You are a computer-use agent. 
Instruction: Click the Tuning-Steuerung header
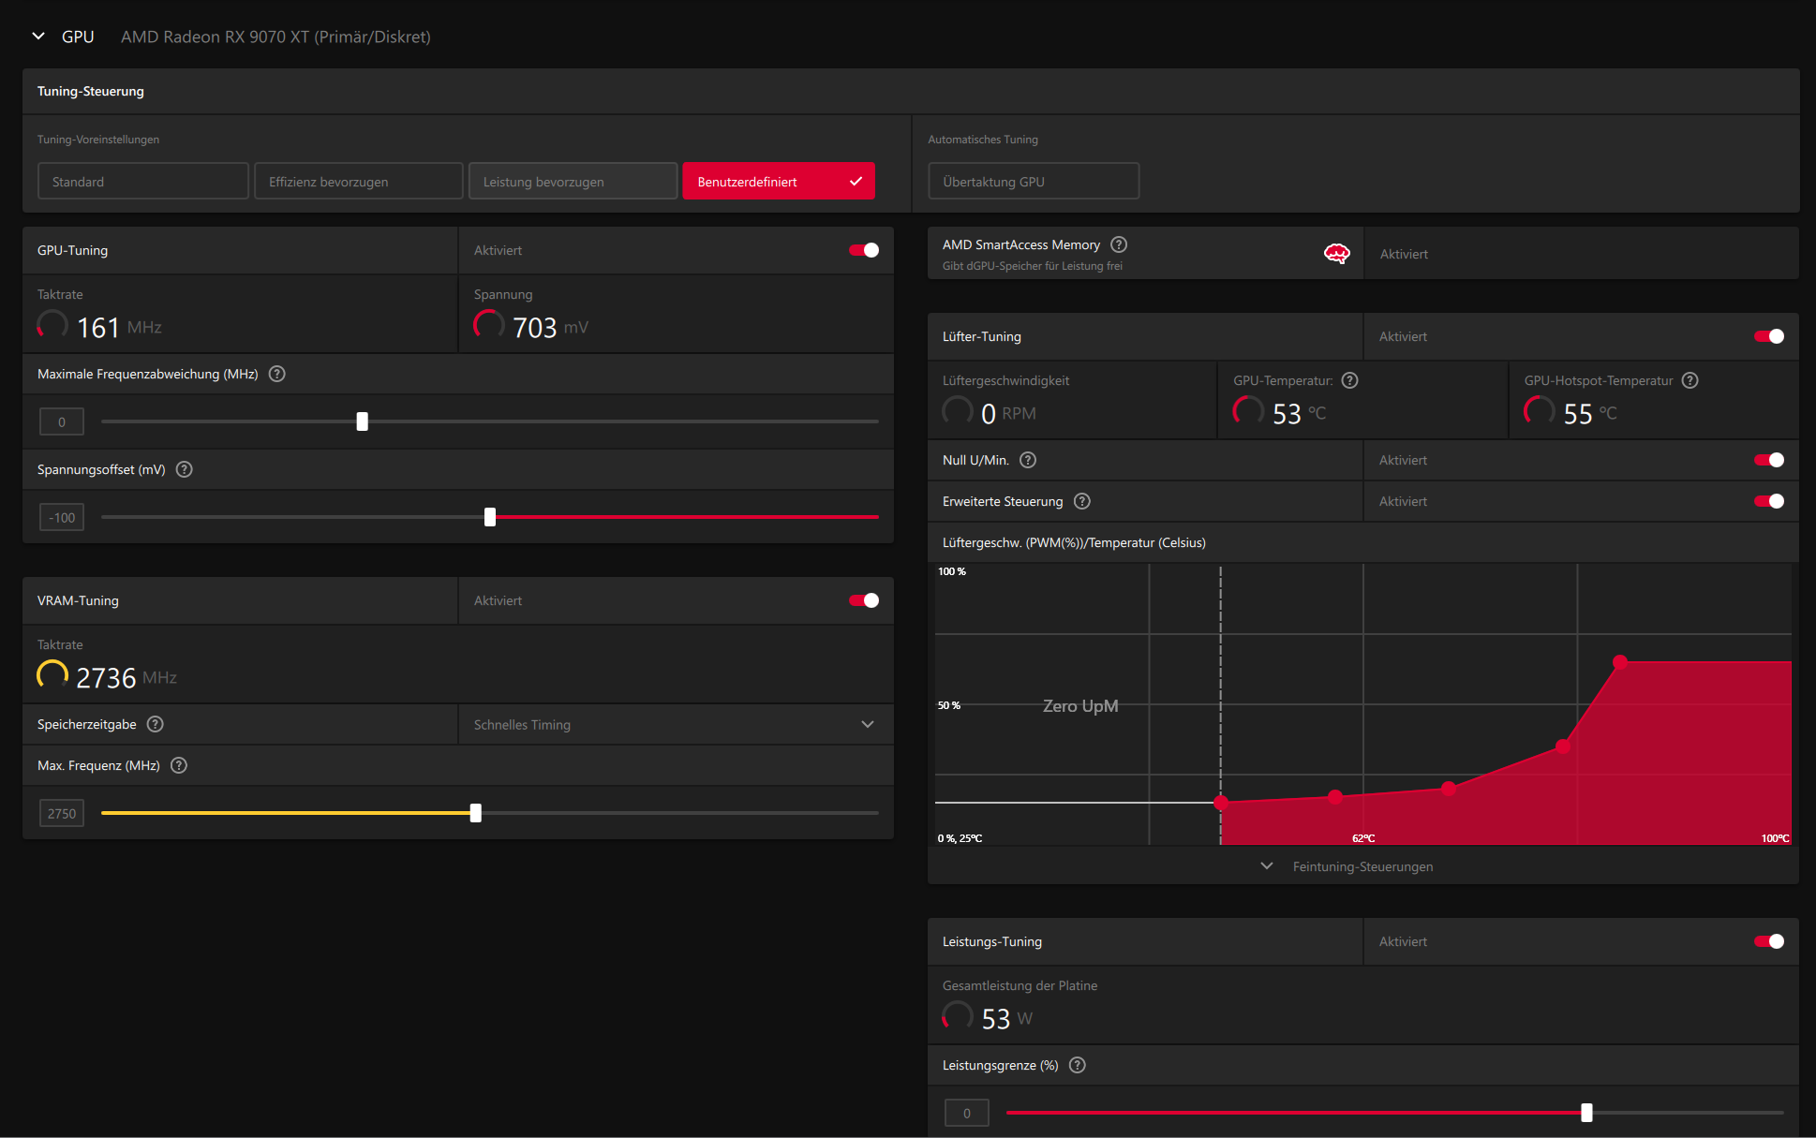tap(91, 91)
